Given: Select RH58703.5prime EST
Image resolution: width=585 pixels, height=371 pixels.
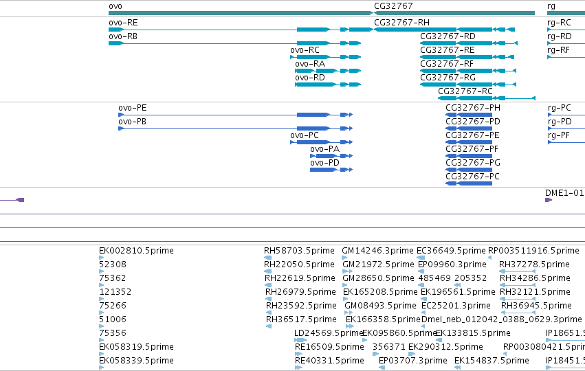Looking at the screenshot, I should [268, 258].
